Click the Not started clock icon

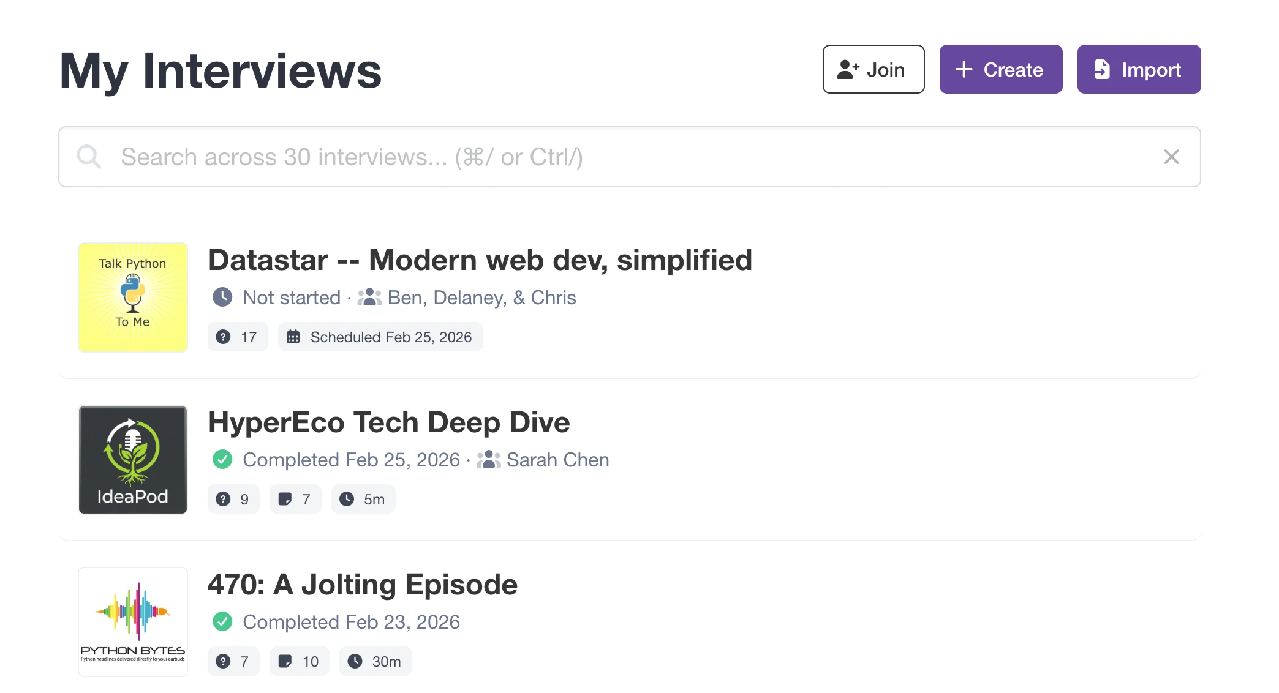click(x=222, y=298)
